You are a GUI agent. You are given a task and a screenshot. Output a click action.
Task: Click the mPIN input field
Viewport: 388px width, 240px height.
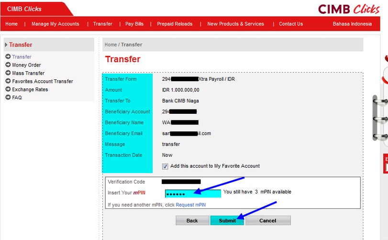tap(193, 194)
